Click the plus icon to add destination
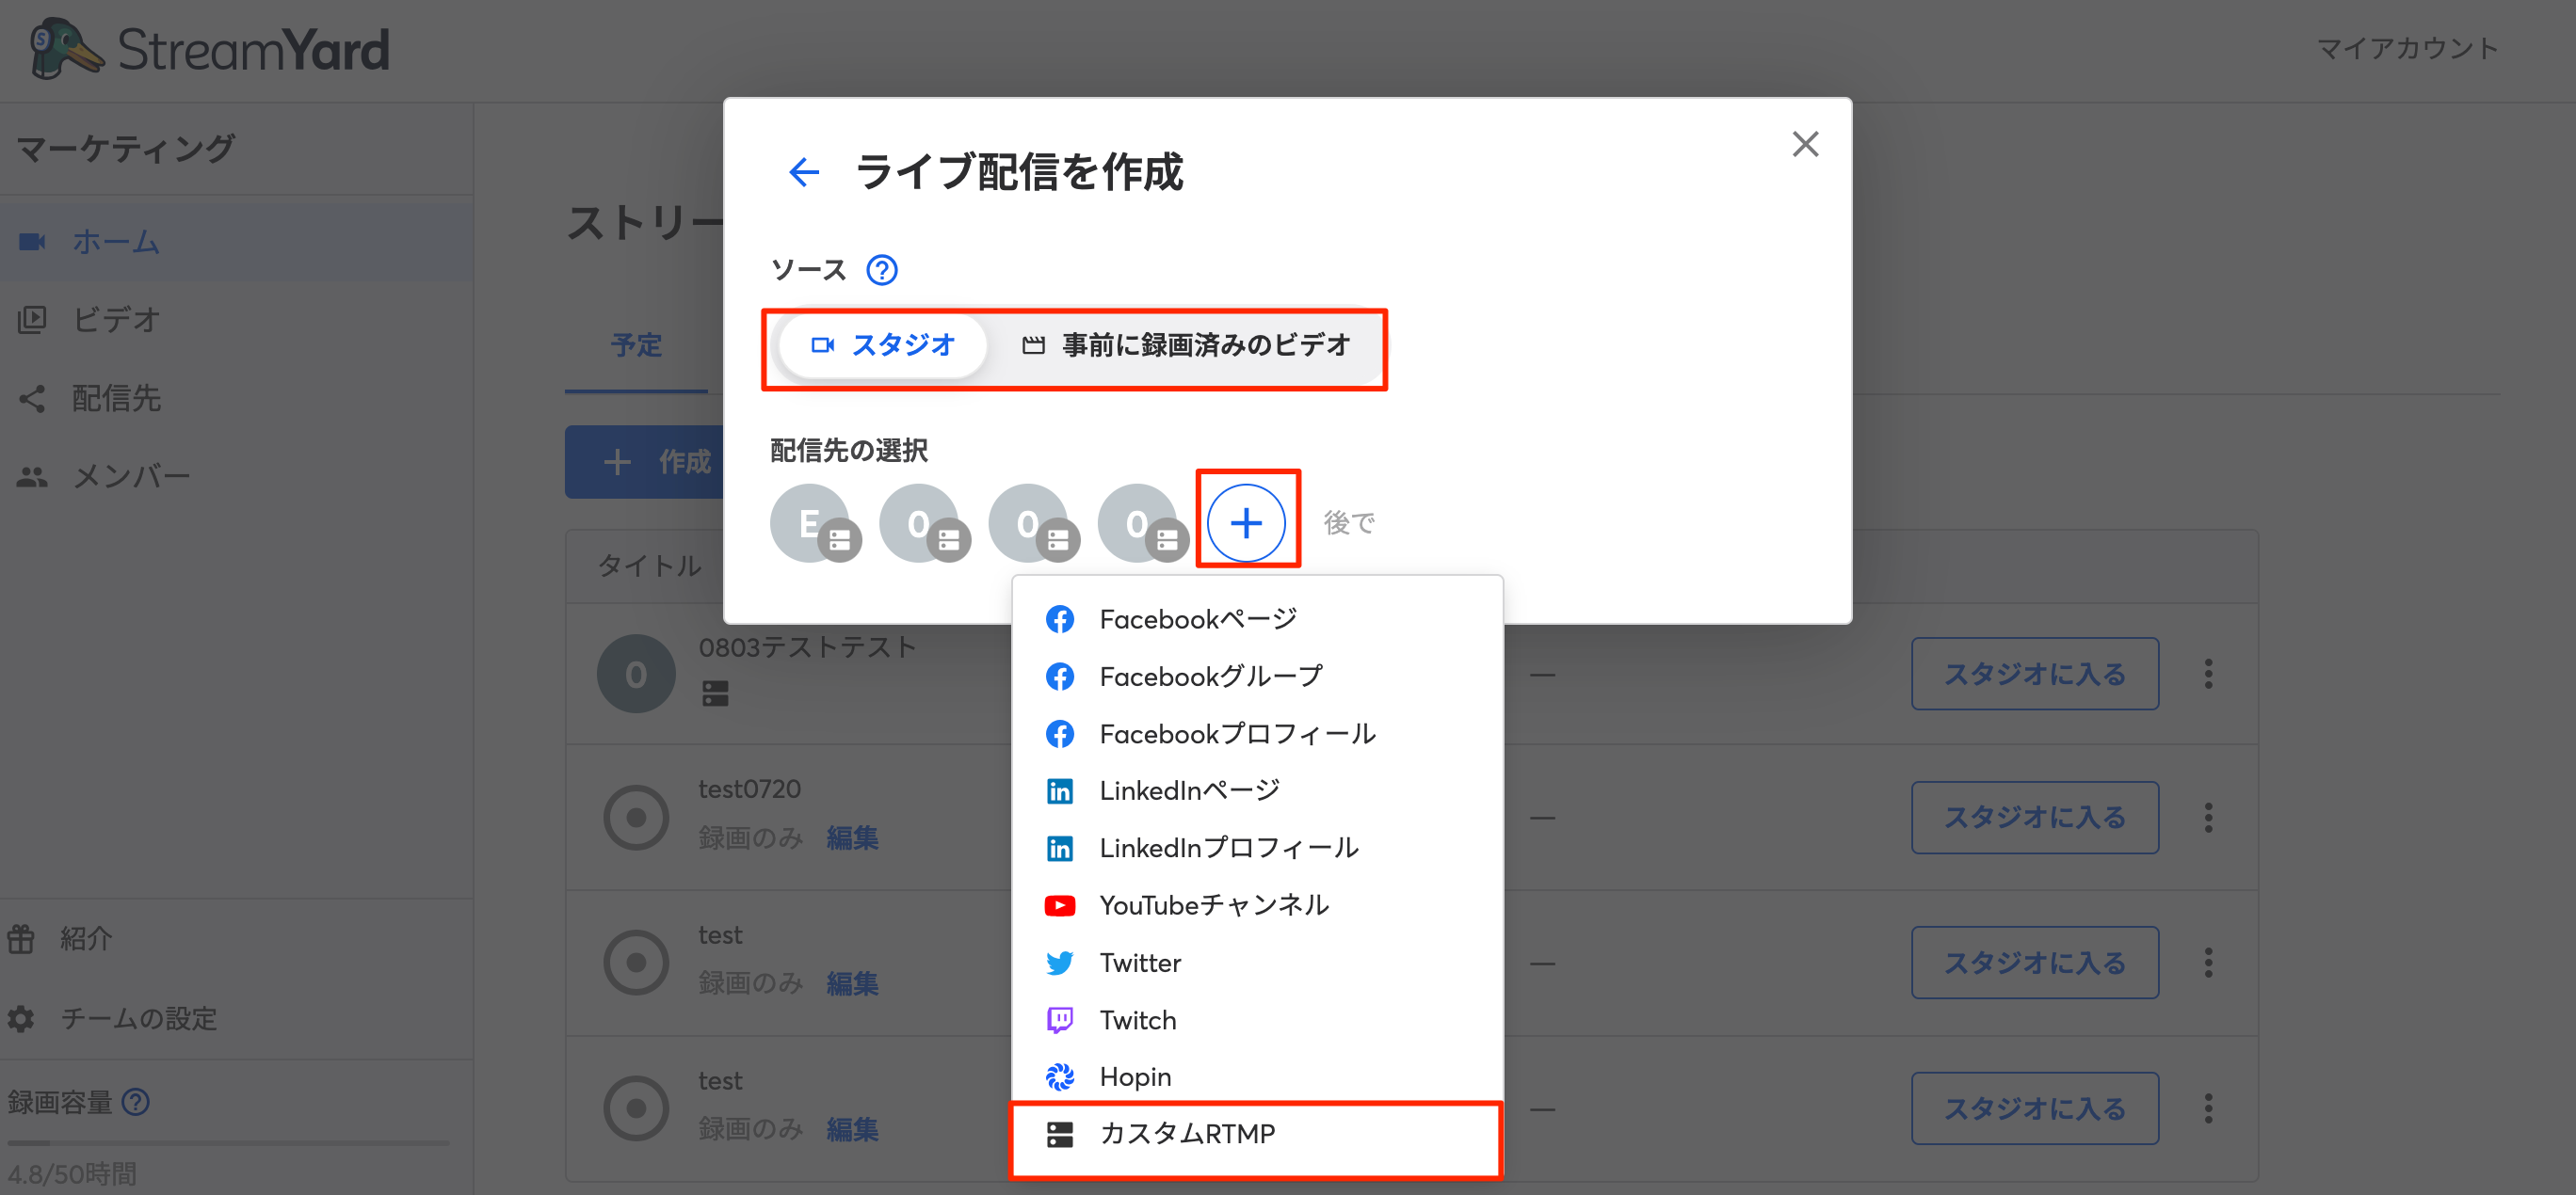This screenshot has height=1195, width=2576. tap(1246, 523)
